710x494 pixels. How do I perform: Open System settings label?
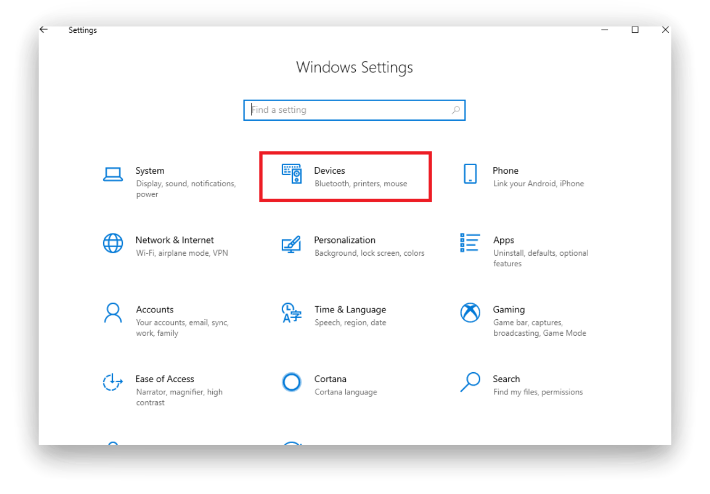click(x=150, y=170)
